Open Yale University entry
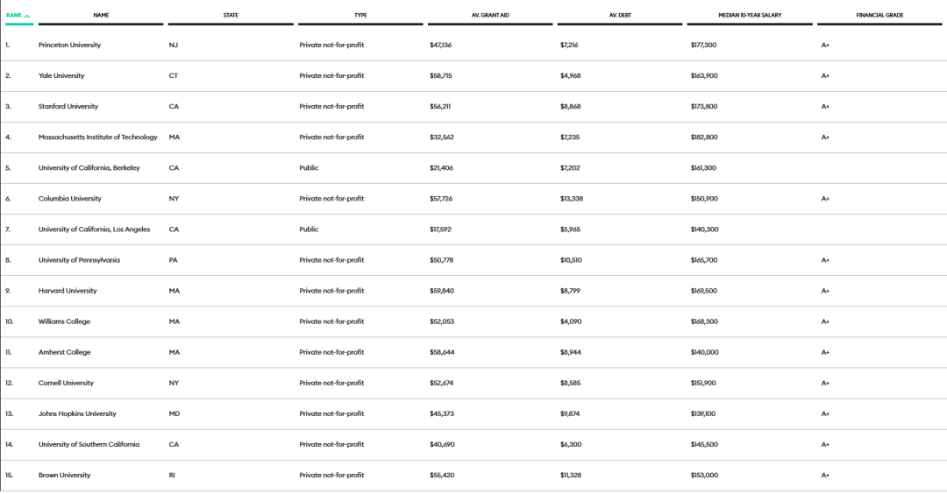This screenshot has width=947, height=494. pos(61,76)
